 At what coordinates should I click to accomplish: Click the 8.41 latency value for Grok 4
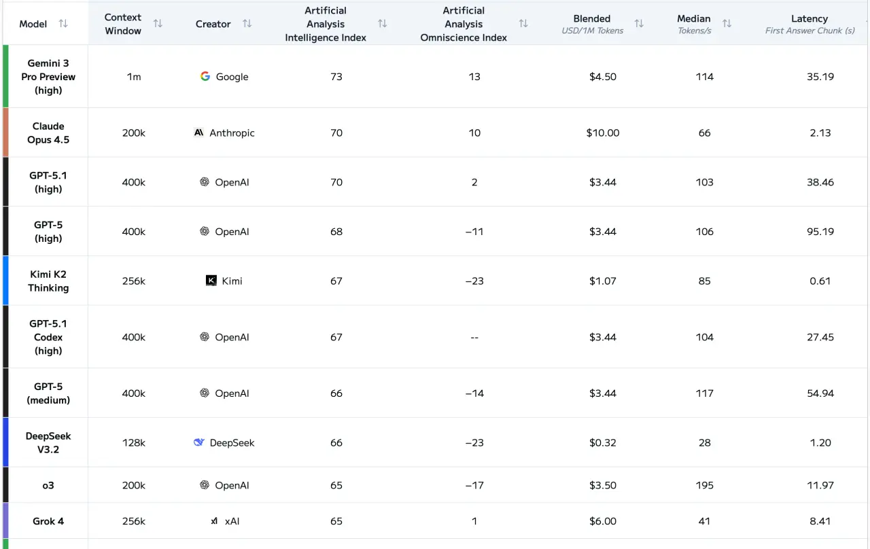pos(820,521)
